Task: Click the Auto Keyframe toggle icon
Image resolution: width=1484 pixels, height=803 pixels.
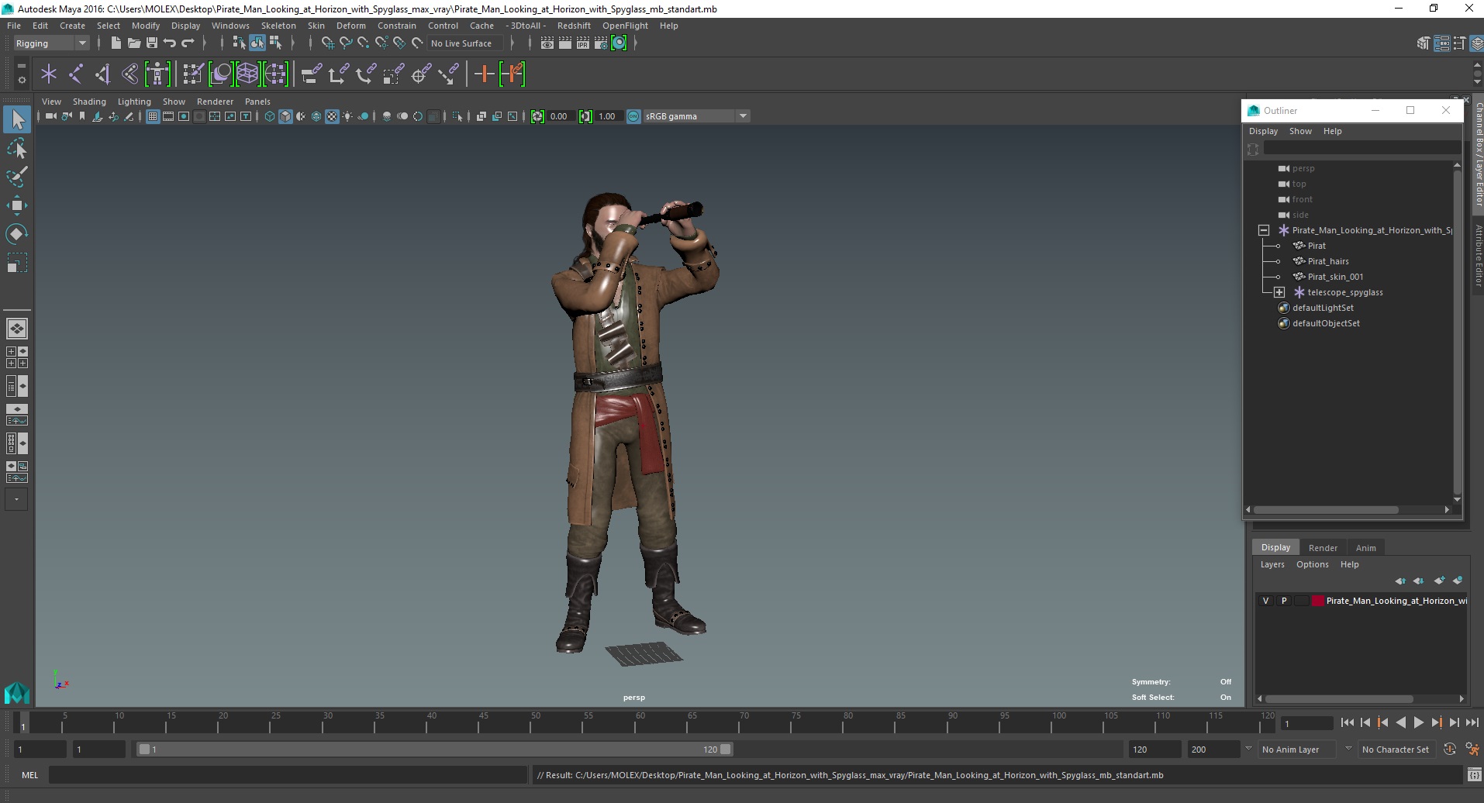Action: (1450, 750)
